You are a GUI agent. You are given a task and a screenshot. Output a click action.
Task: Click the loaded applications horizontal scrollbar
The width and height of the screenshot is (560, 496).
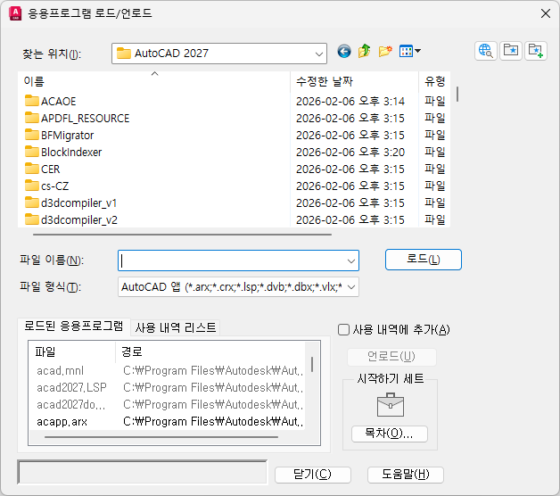pyautogui.click(x=161, y=437)
